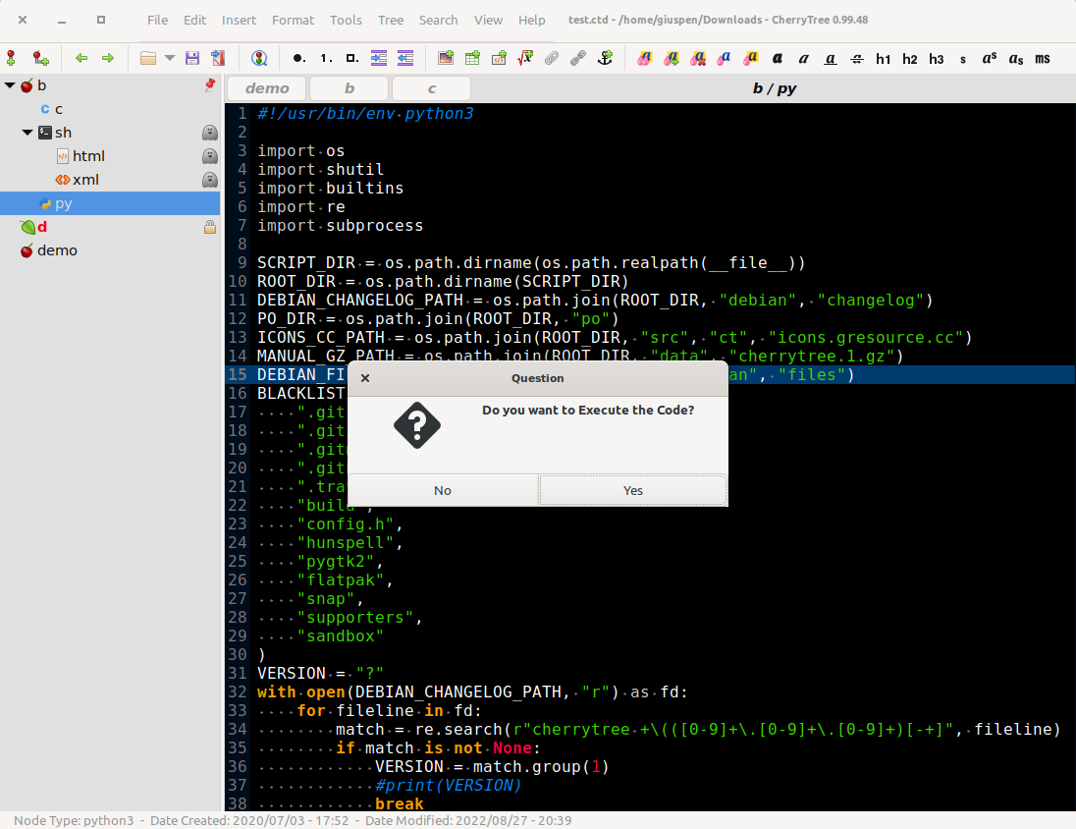
Task: Add a new node with the cherry icon
Action: (12, 59)
